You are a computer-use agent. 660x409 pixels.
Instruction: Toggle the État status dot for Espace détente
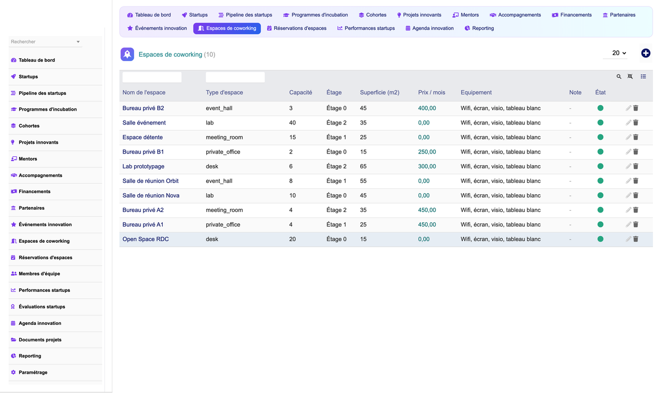pyautogui.click(x=601, y=137)
